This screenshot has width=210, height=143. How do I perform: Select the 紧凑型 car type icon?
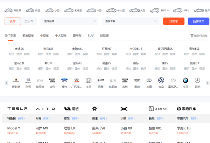pyautogui.click(x=69, y=10)
